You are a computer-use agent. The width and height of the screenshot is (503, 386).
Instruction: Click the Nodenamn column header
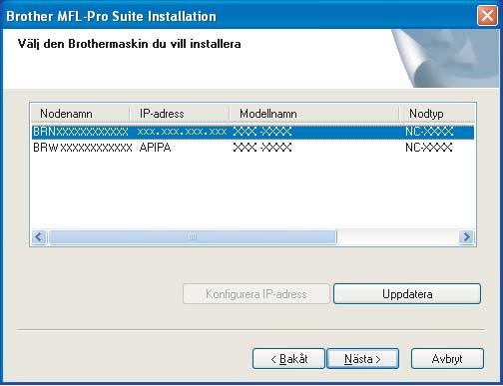[80, 114]
